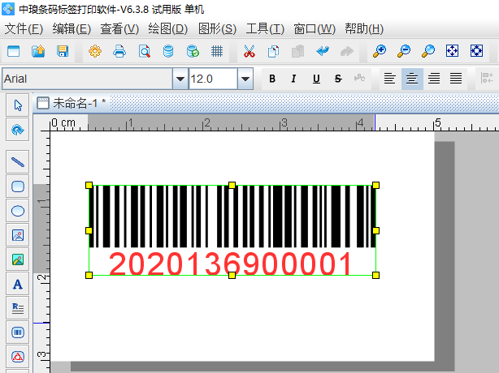The width and height of the screenshot is (499, 373).
Task: Click the scissors Cut icon
Action: (x=249, y=52)
